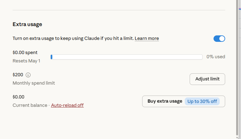Click the Monthly spend limit label
The width and height of the screenshot is (241, 139).
pos(34,83)
